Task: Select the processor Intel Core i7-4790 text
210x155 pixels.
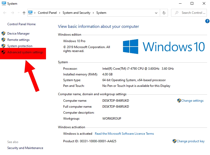Action: click(x=138, y=69)
